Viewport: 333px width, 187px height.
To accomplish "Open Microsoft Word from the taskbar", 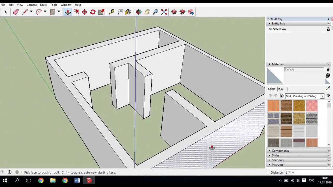I will click(x=77, y=181).
